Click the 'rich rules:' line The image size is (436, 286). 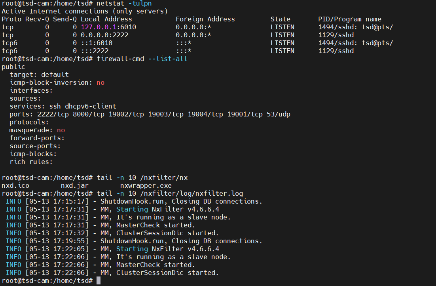click(x=31, y=162)
